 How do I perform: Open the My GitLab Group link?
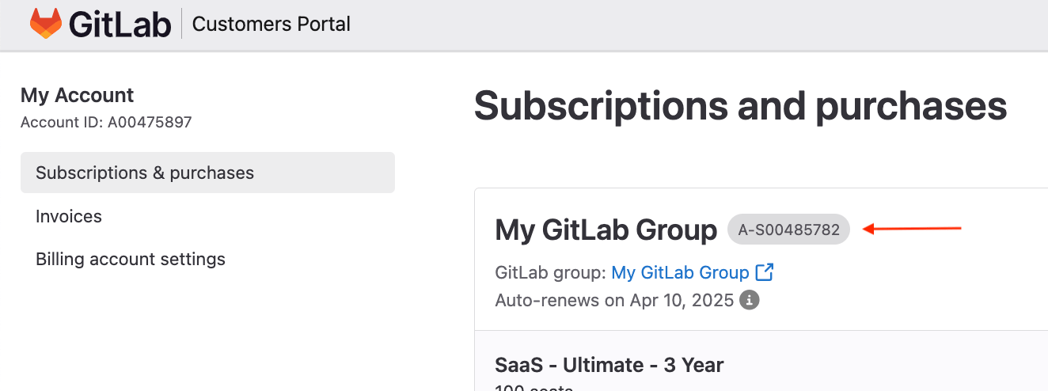point(681,273)
